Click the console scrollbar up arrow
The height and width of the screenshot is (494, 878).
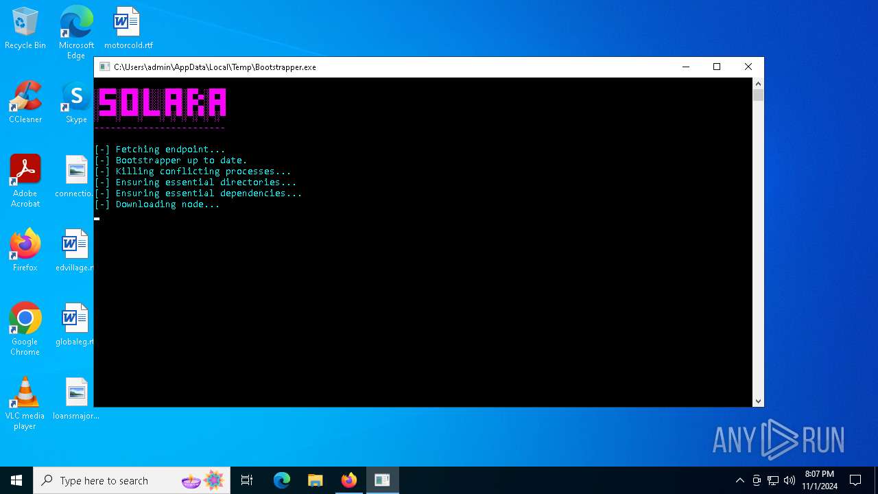(758, 83)
